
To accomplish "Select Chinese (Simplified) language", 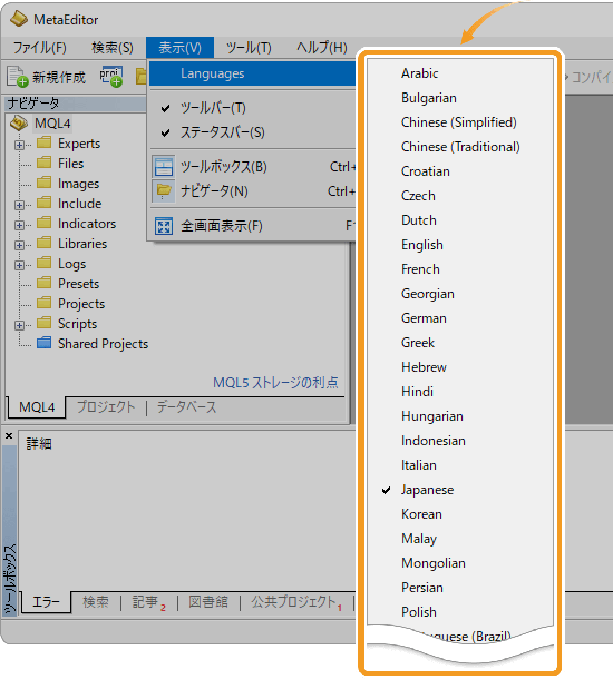I will coord(460,122).
